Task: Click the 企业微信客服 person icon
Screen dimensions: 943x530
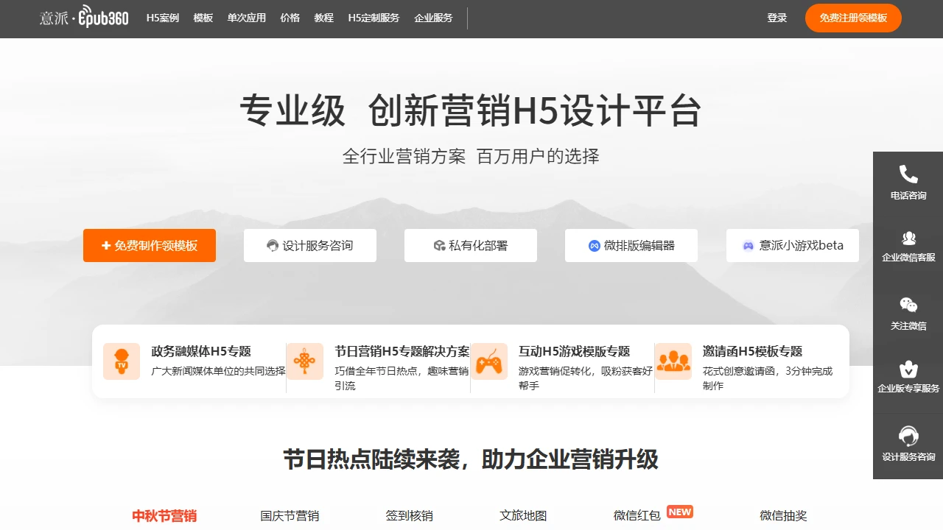Action: coord(908,238)
